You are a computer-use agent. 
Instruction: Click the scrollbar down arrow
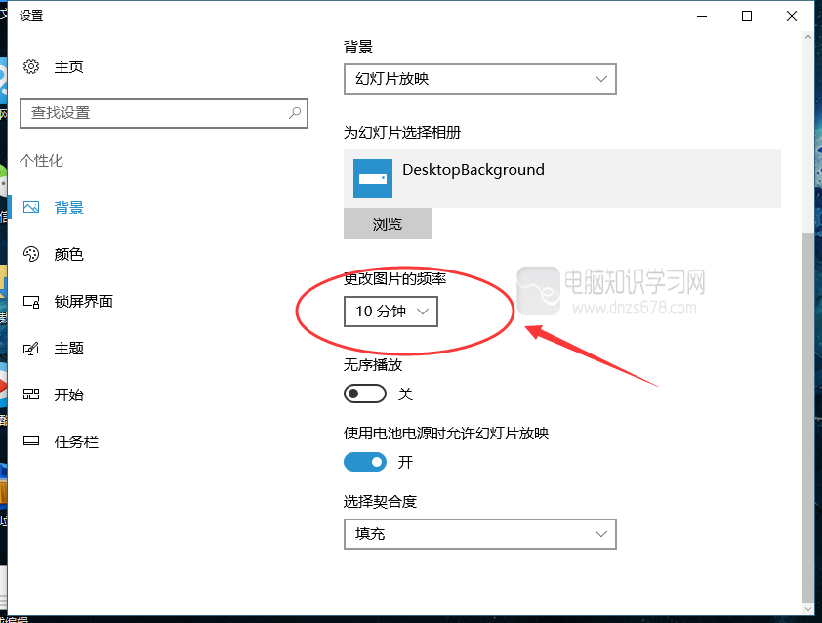(807, 608)
